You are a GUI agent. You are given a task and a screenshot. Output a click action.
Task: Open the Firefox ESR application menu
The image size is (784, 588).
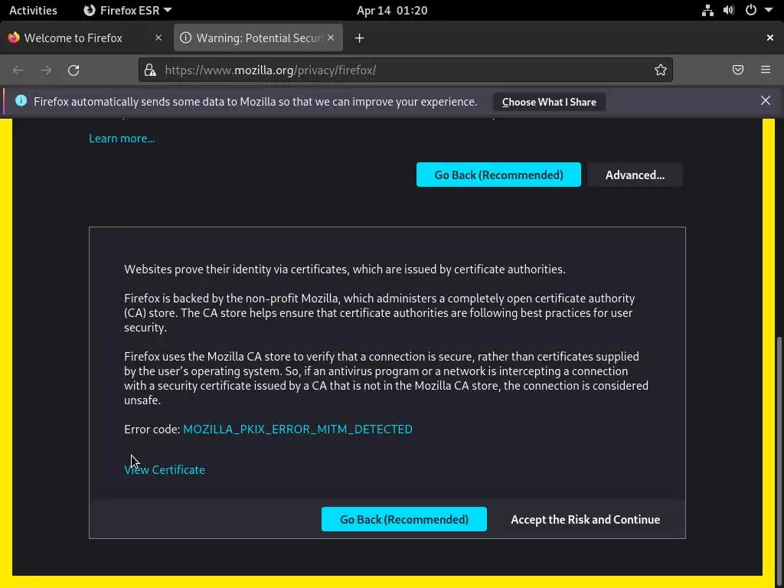pos(127,10)
